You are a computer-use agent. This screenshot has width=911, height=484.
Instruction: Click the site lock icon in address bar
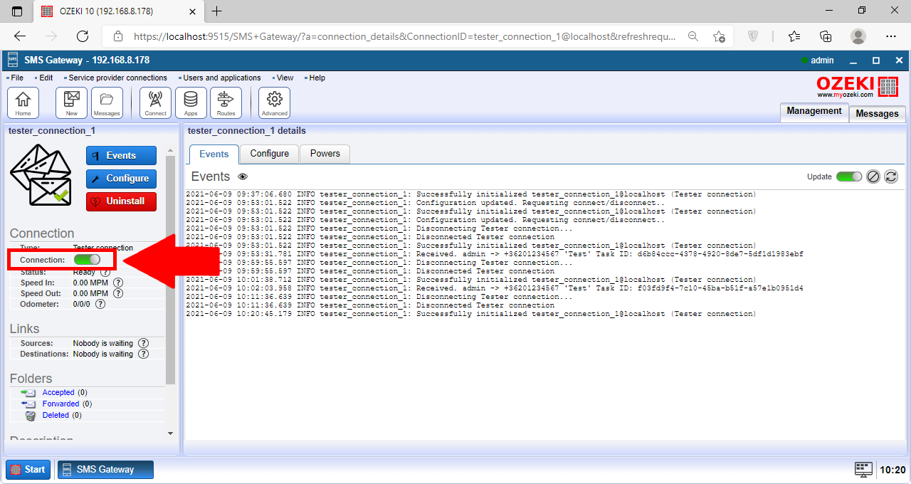tap(118, 36)
